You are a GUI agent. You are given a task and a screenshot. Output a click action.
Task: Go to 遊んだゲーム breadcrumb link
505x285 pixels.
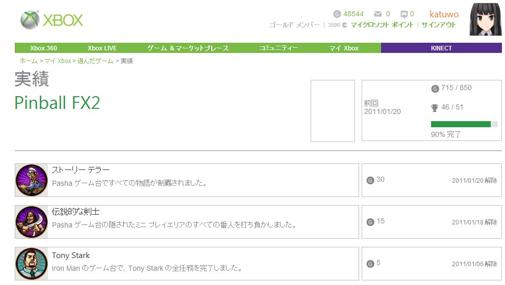point(95,61)
